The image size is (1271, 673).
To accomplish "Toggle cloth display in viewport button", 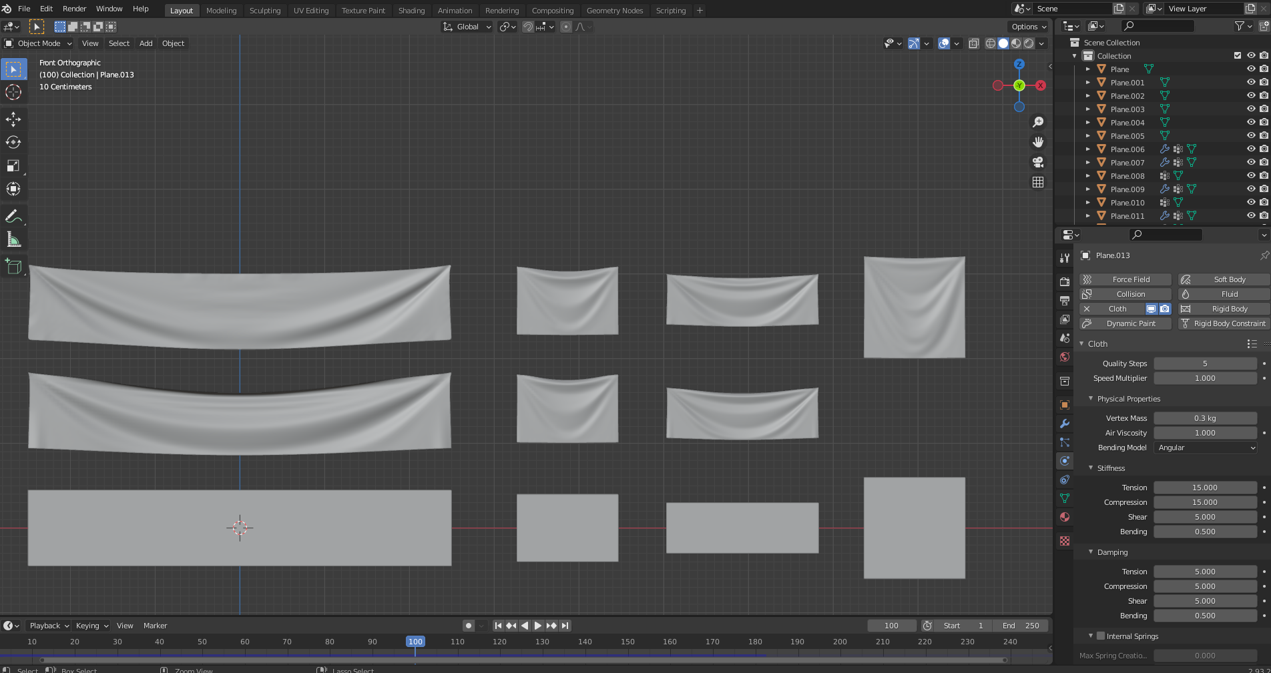I will [1151, 309].
